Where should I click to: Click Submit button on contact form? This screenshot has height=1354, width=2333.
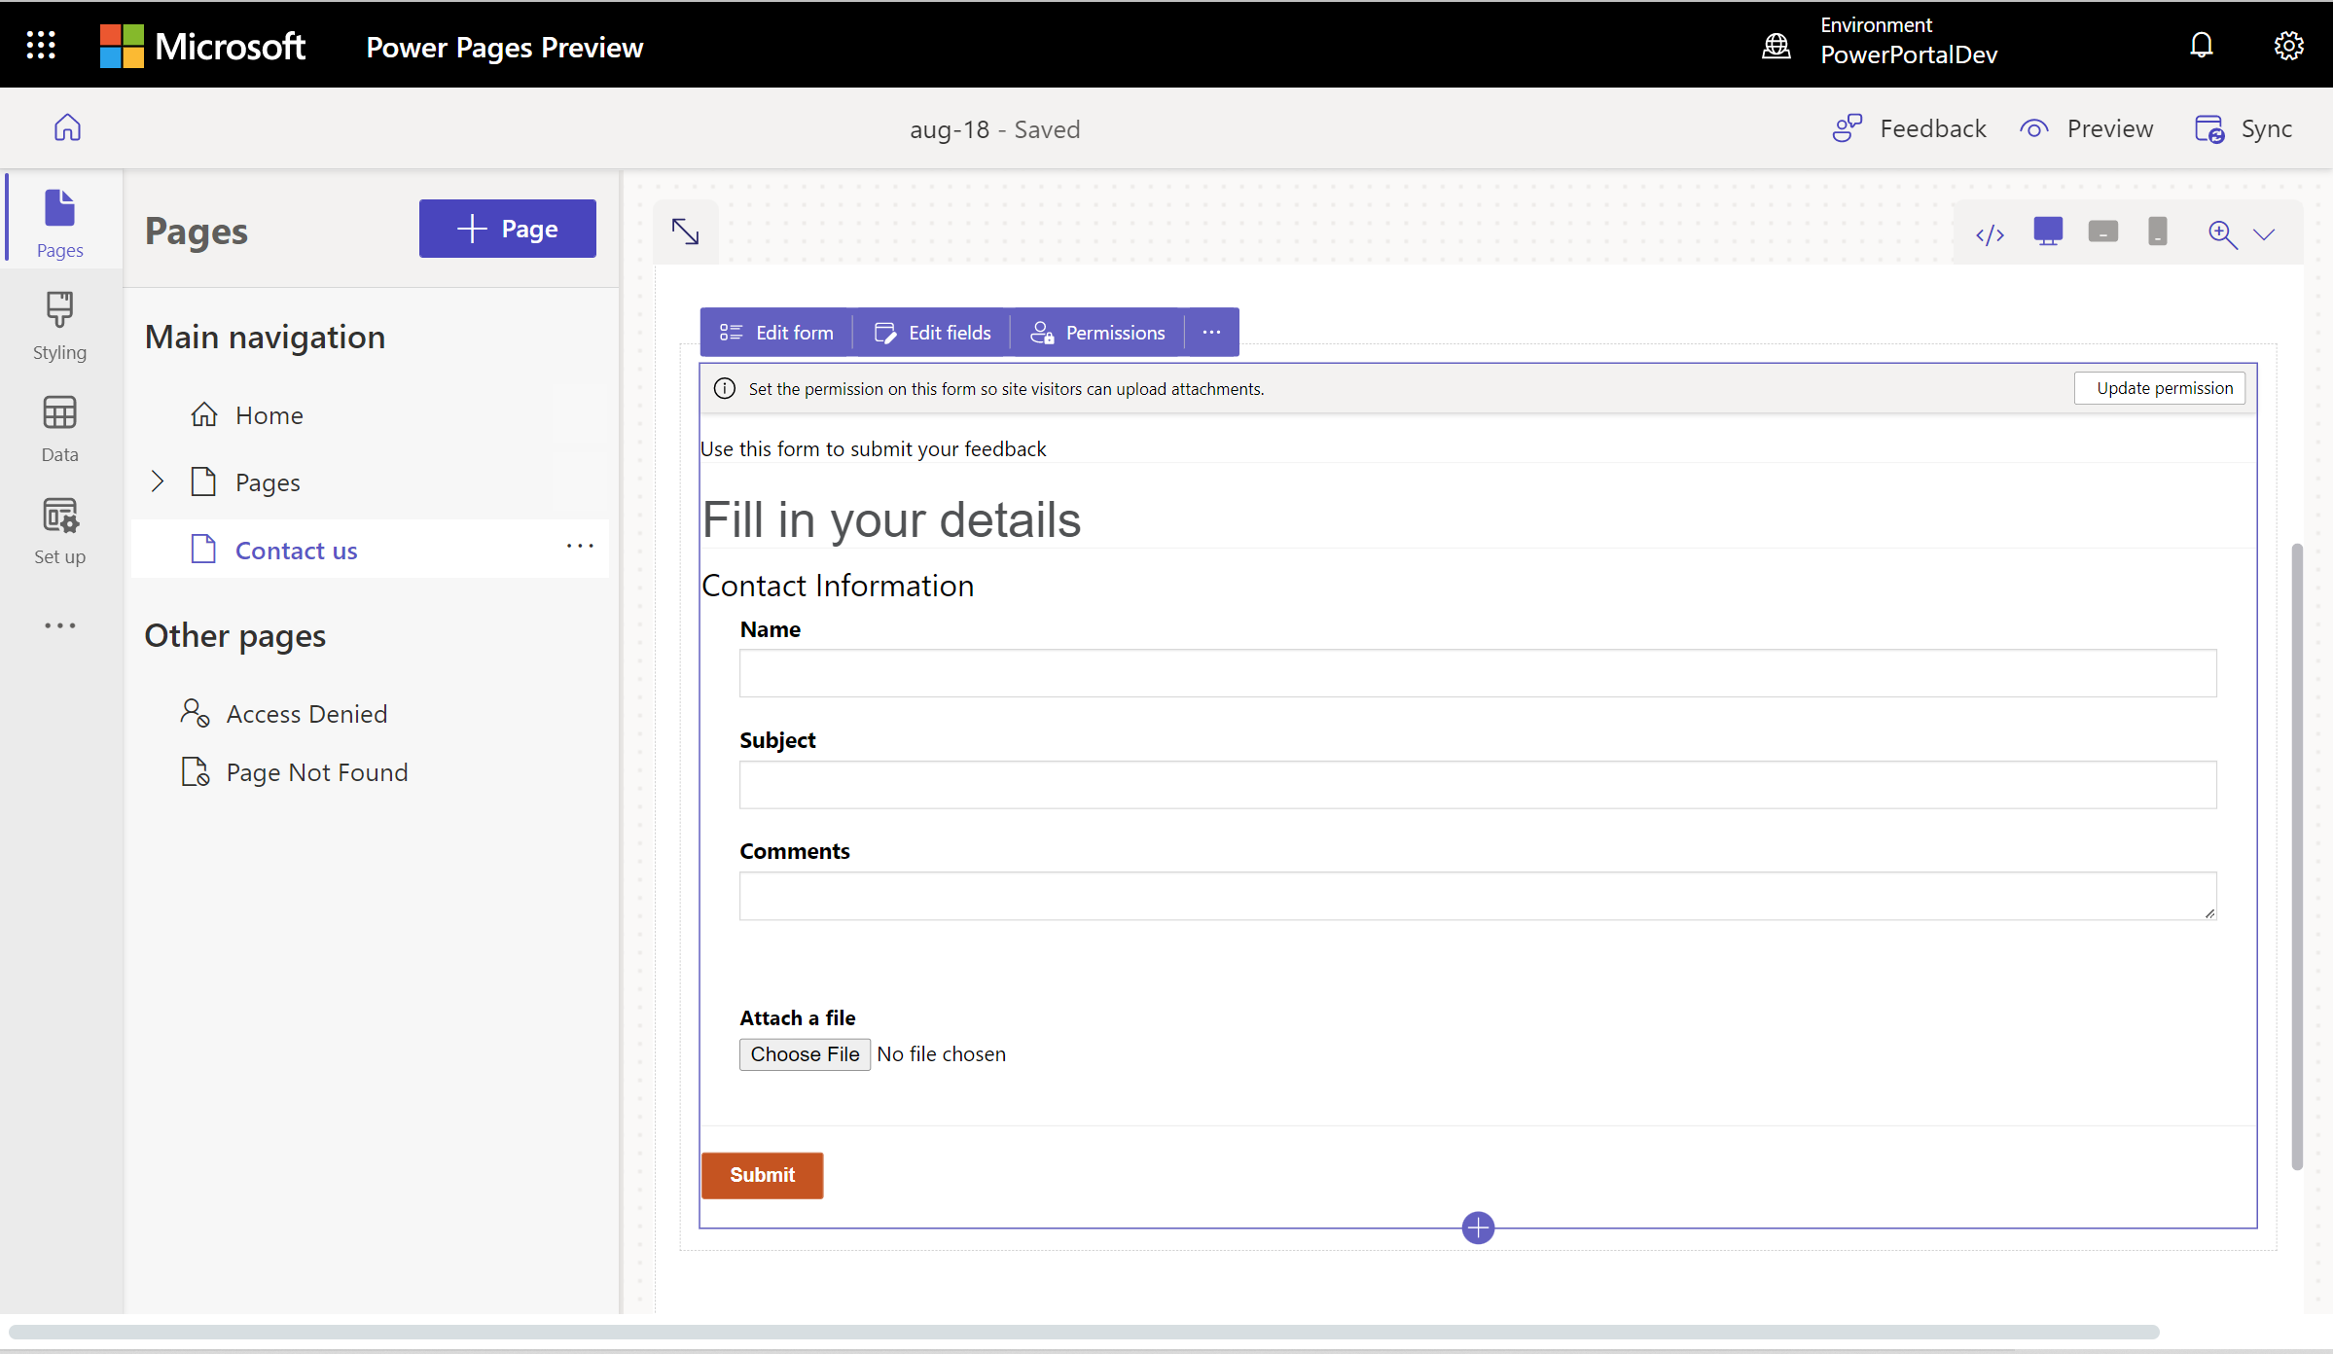(763, 1175)
